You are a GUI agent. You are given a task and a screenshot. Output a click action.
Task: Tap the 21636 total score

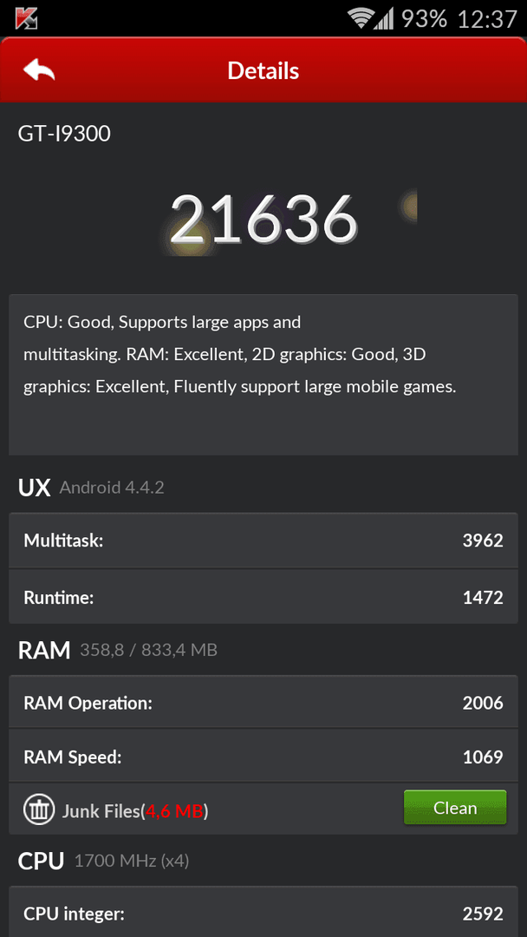tap(263, 219)
